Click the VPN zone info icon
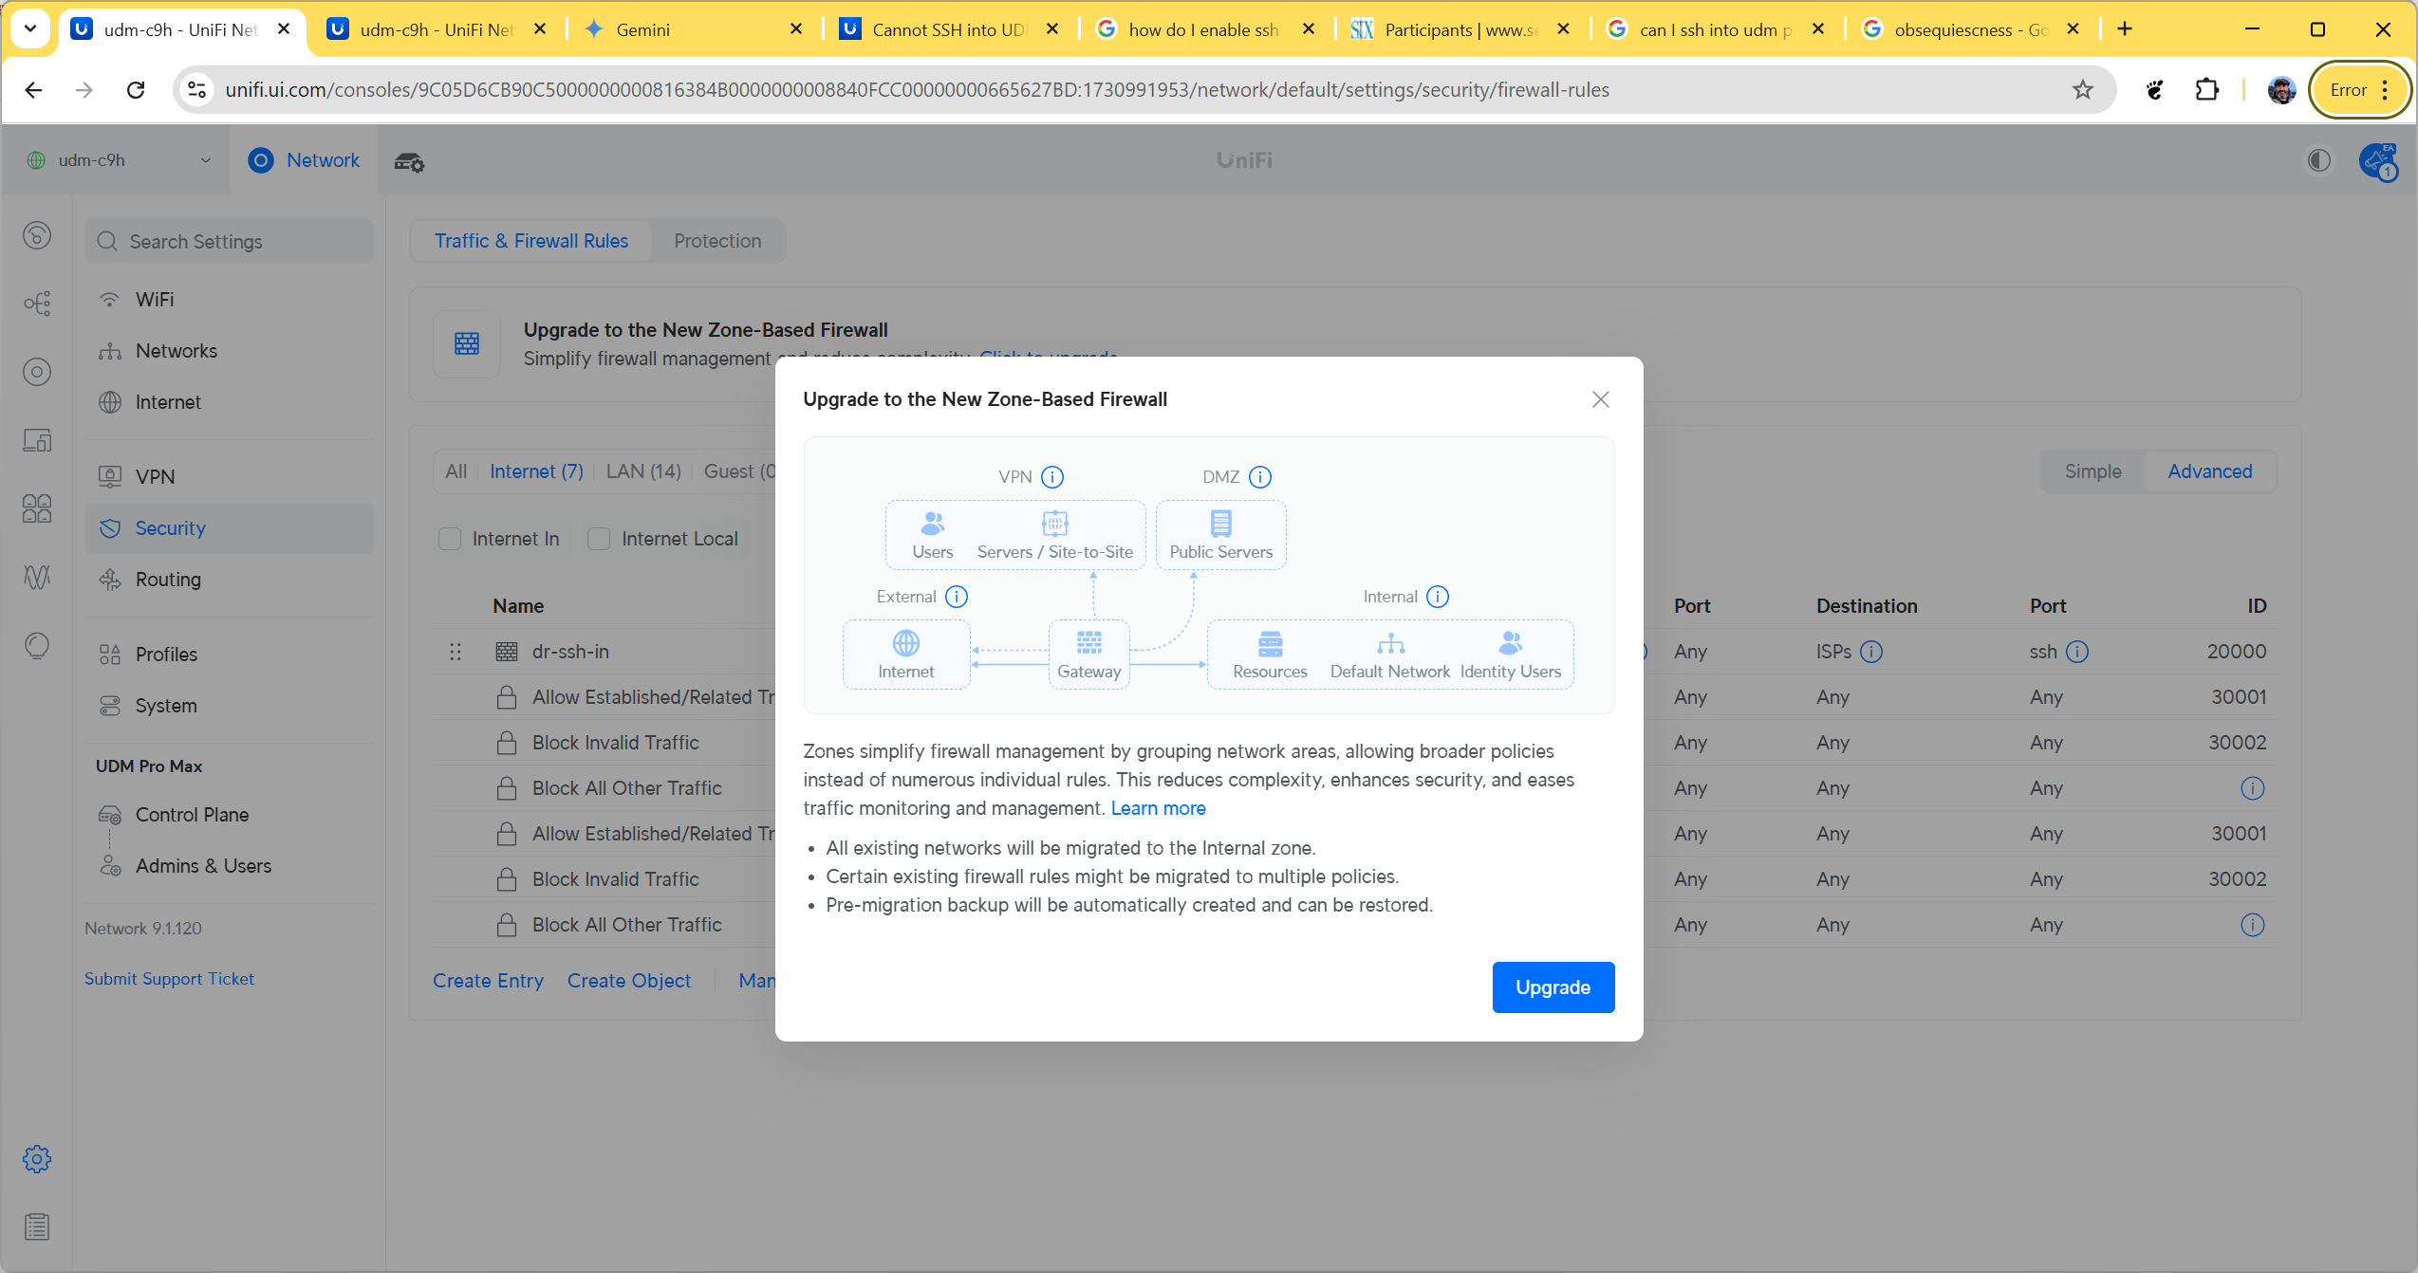The width and height of the screenshot is (2418, 1273). (1051, 477)
